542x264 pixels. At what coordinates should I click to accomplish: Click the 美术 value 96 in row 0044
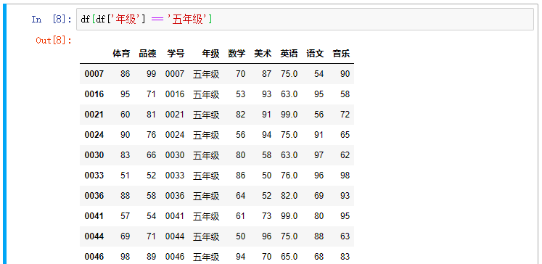tap(266, 236)
